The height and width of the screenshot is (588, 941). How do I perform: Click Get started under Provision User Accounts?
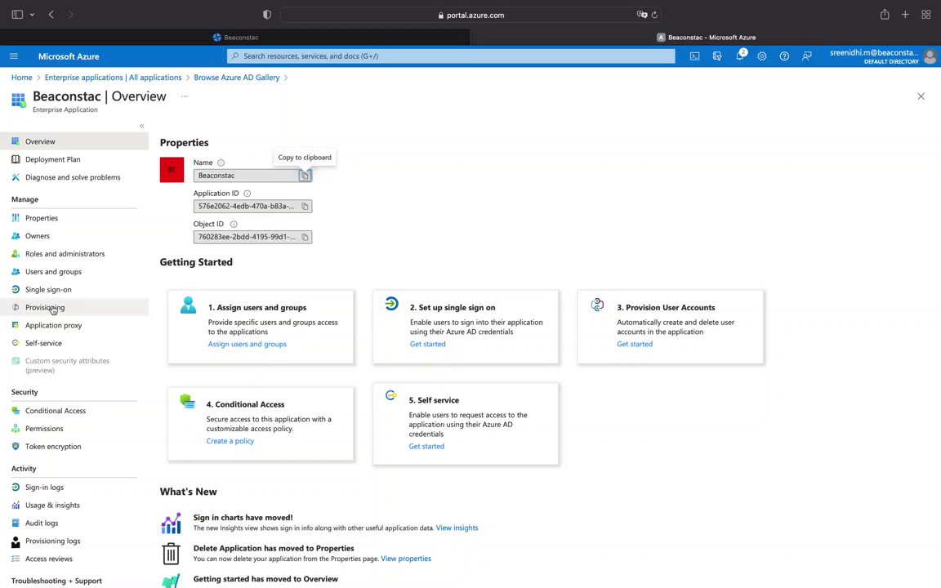pyautogui.click(x=635, y=345)
